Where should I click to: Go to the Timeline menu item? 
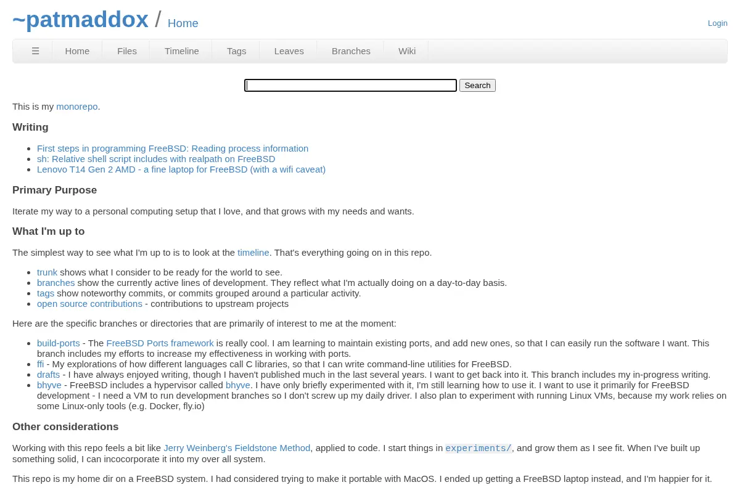click(181, 51)
